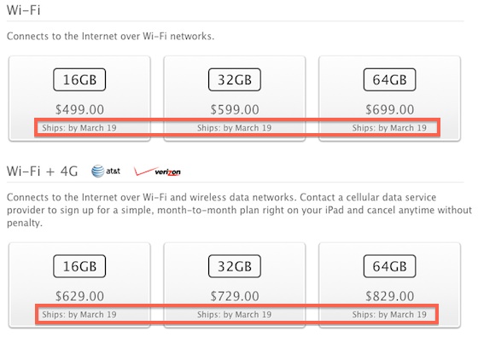Click the Wi-Fi + 4G section heading
478x337 pixels.
coord(42,171)
